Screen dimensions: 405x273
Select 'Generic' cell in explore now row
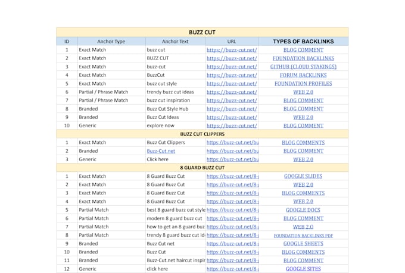pyautogui.click(x=111, y=125)
